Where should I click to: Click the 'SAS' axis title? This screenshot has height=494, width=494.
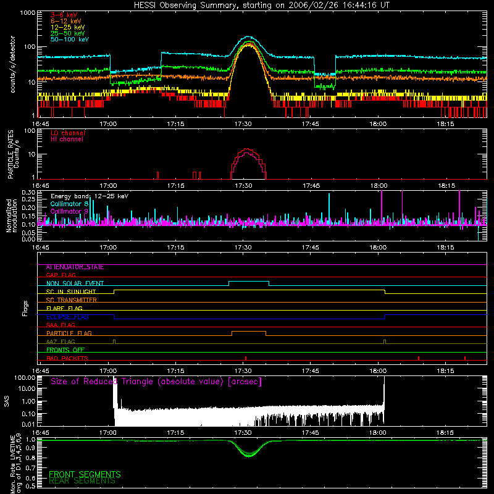click(x=7, y=401)
